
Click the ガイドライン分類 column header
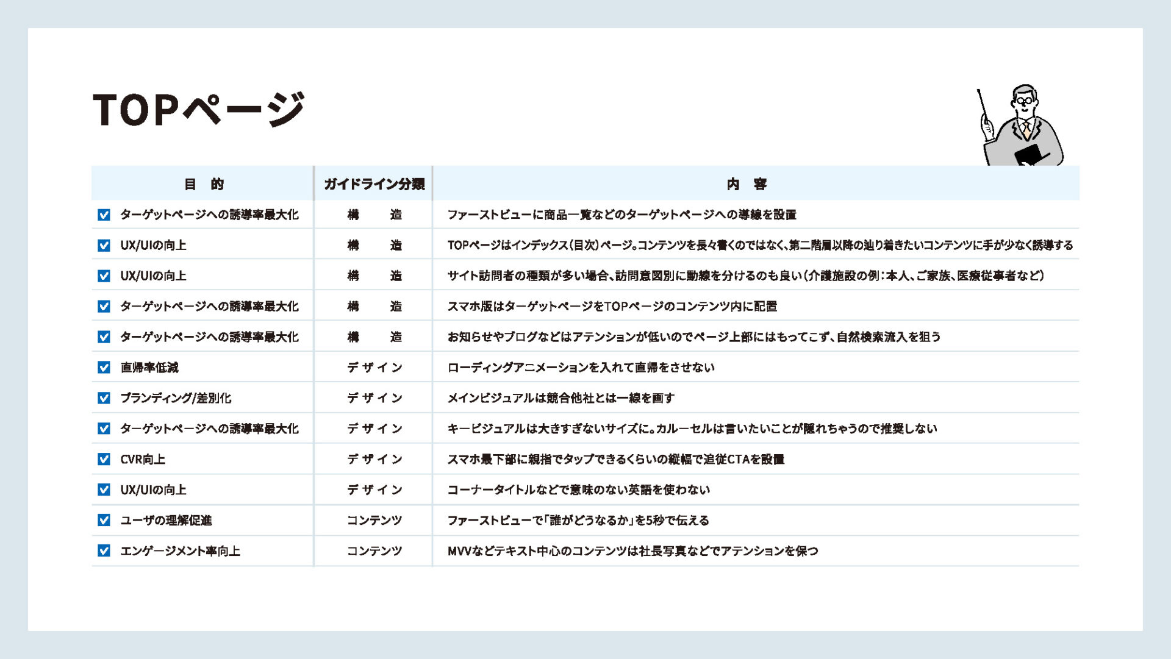pos(374,183)
